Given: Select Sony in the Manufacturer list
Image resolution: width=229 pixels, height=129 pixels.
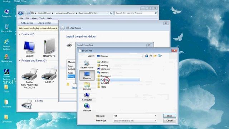Looking at the screenshot, I should pyautogui.click(x=70, y=66).
